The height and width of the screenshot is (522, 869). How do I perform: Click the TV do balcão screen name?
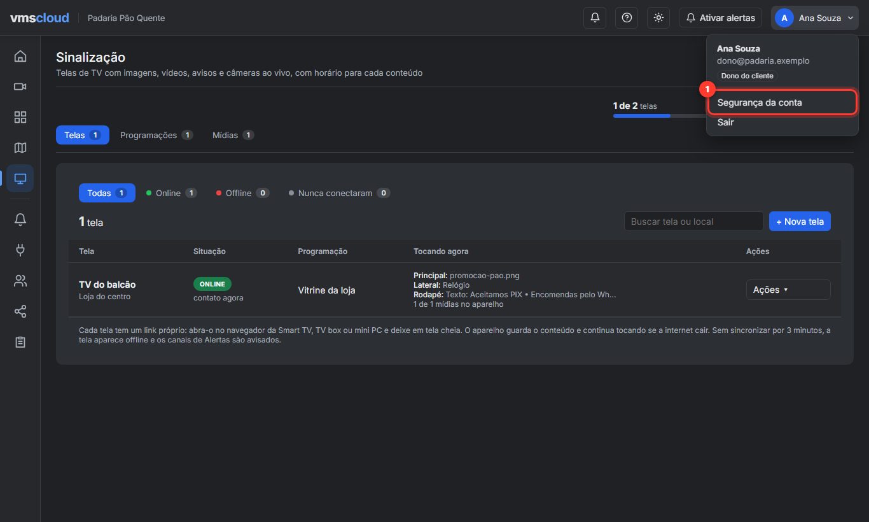pyautogui.click(x=108, y=285)
